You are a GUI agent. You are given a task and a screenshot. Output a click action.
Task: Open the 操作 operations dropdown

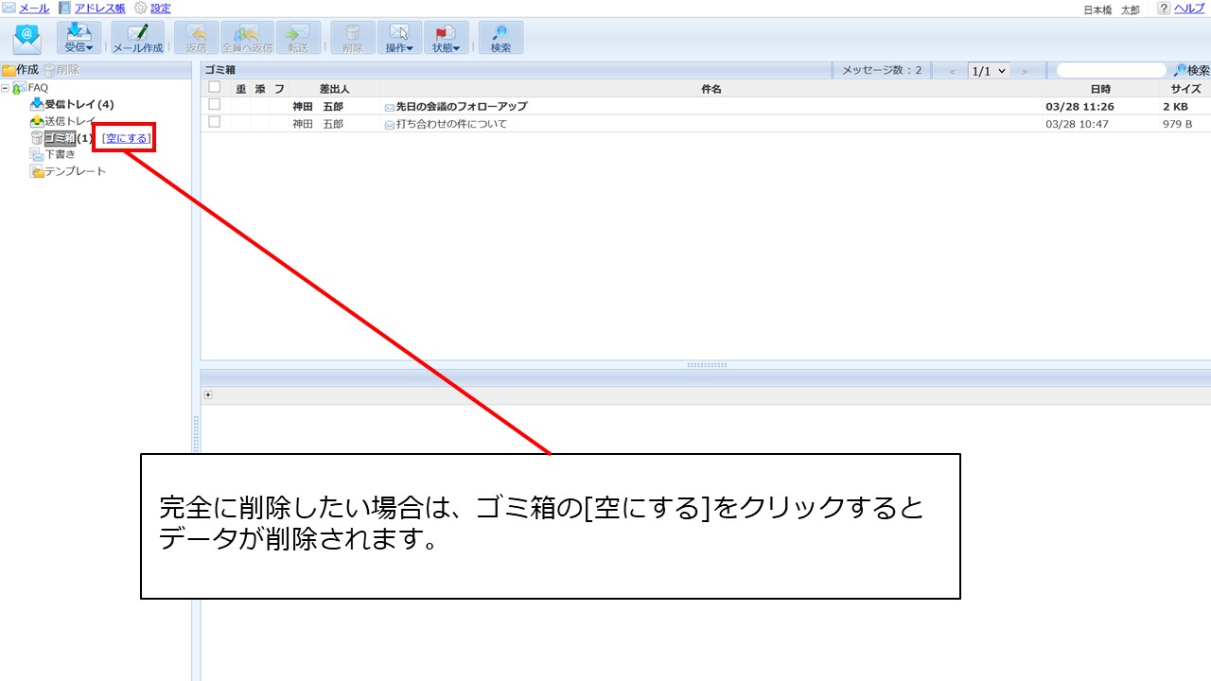[398, 38]
